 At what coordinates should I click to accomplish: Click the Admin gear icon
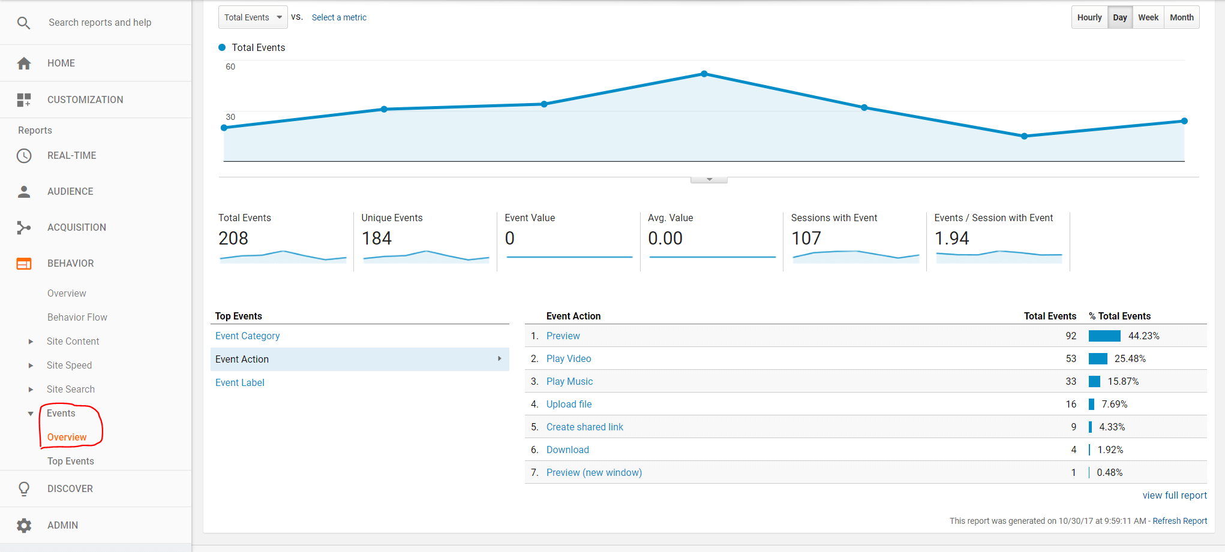coord(24,526)
